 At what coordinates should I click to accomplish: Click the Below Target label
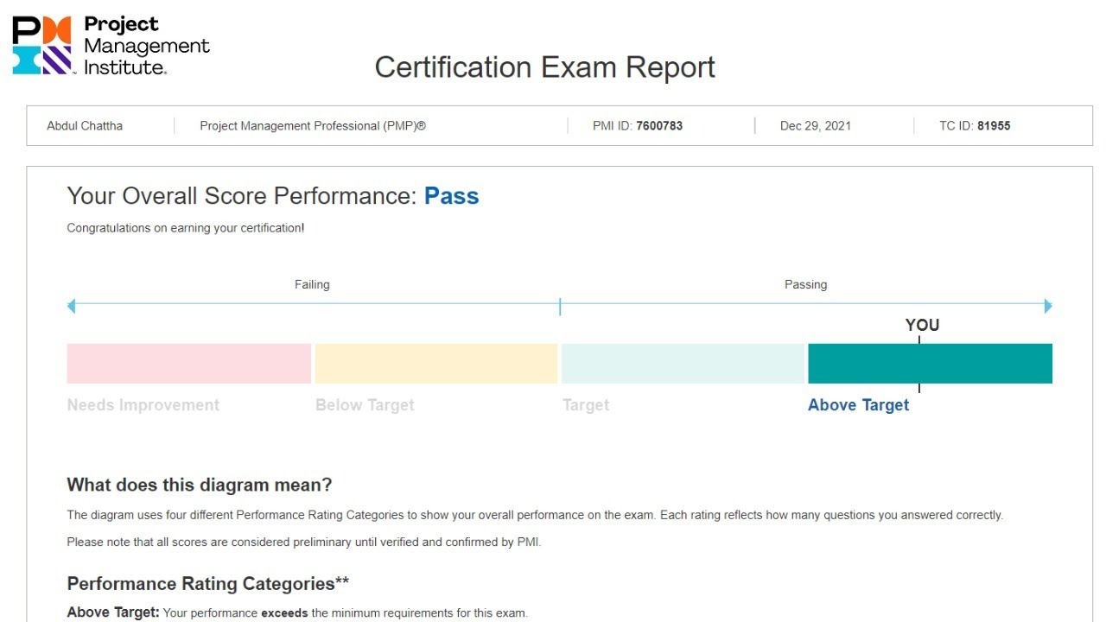[365, 405]
